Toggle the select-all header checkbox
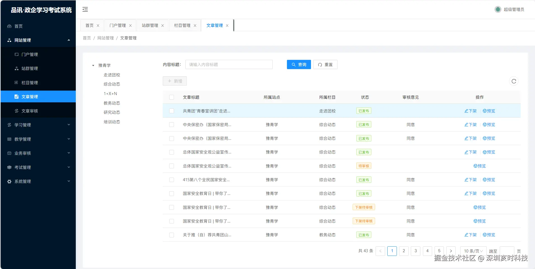Screen dimensions: 535x269 [172, 97]
